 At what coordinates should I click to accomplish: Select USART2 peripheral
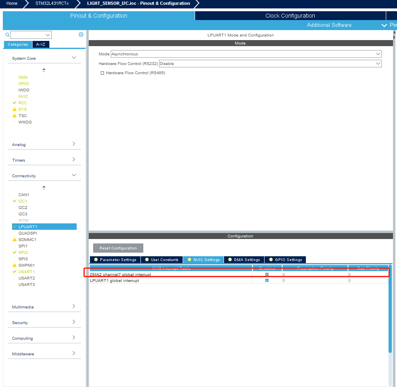click(26, 278)
